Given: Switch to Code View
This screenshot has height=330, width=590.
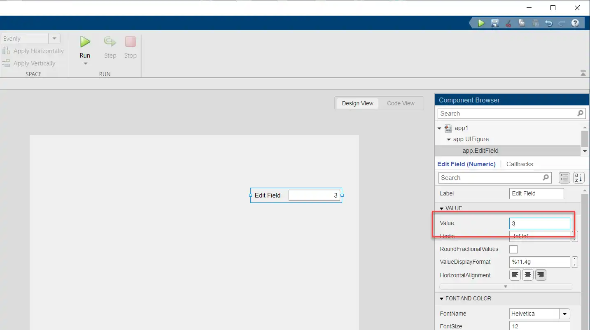Looking at the screenshot, I should pos(401,103).
